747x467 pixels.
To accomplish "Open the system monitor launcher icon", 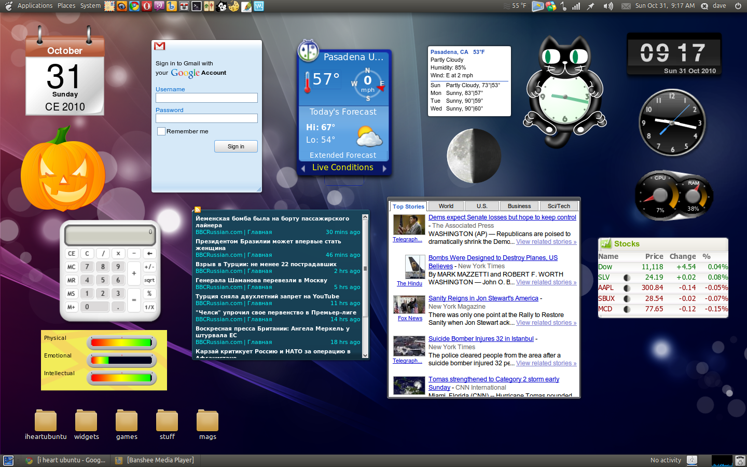I will click(259, 6).
